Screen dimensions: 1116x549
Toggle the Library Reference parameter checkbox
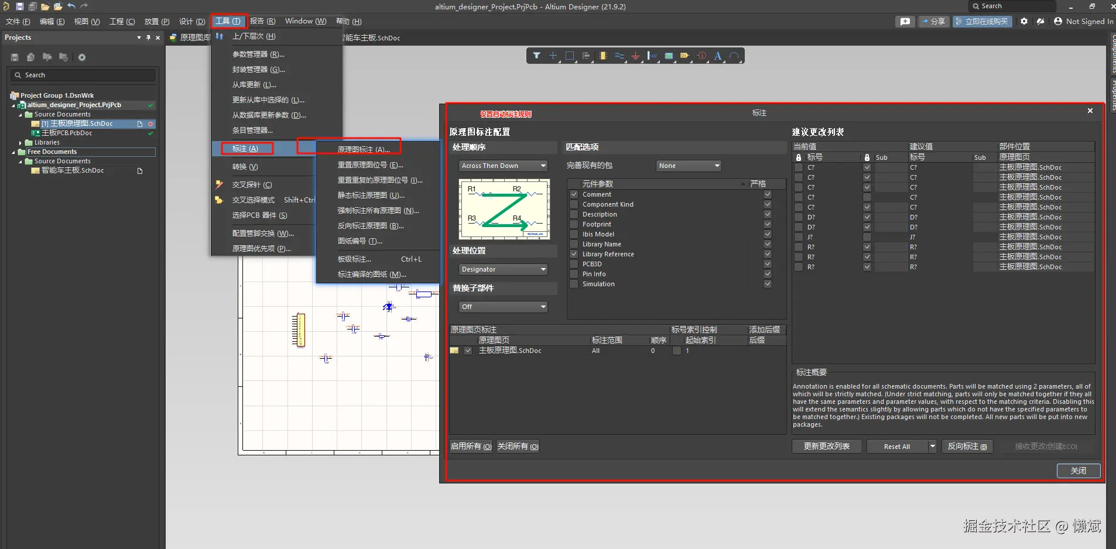(574, 254)
